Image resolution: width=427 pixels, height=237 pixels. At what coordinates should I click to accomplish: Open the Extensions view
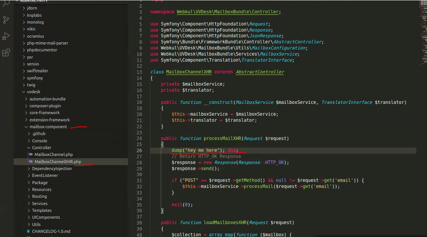click(x=6, y=53)
